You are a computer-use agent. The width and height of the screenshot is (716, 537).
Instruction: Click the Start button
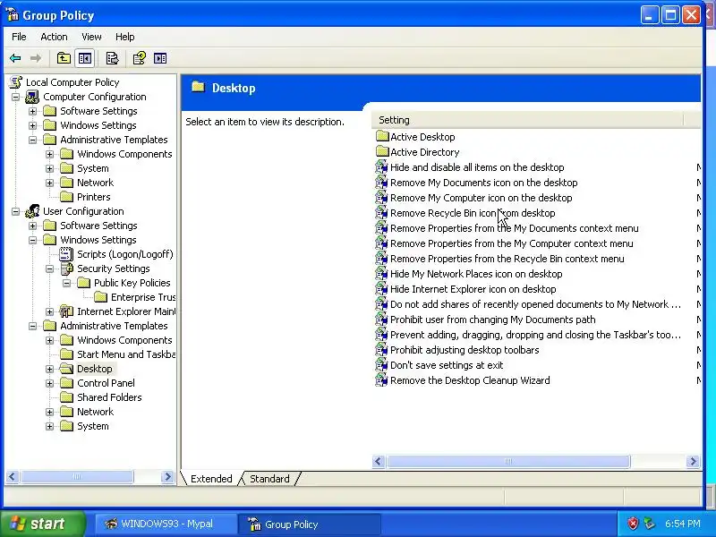pyautogui.click(x=42, y=524)
